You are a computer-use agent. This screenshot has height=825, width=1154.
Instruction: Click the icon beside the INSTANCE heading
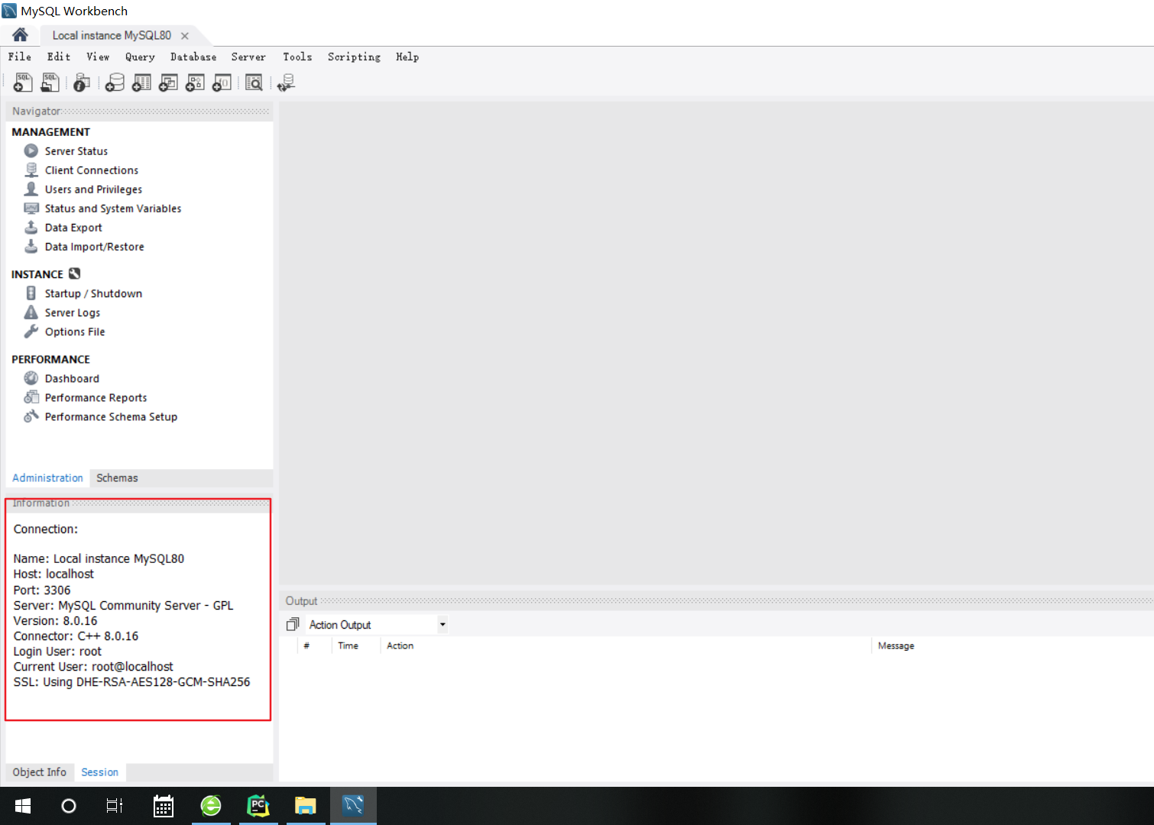(x=74, y=273)
